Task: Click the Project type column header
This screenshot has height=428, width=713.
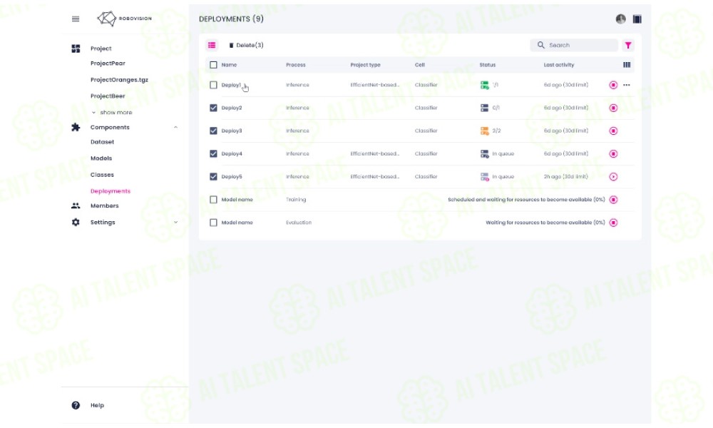Action: pos(365,65)
